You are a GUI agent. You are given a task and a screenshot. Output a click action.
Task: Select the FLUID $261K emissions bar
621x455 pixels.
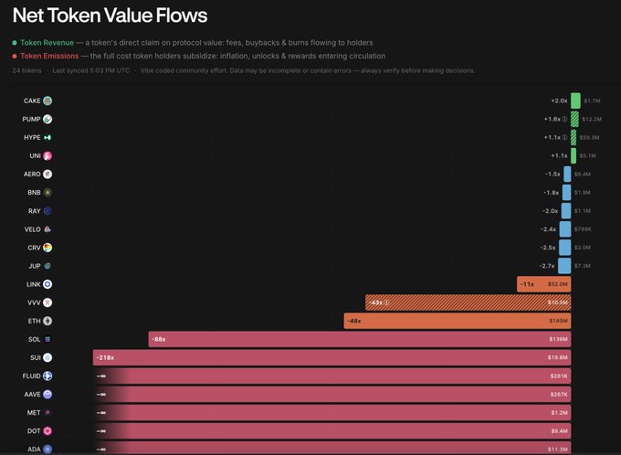click(332, 376)
